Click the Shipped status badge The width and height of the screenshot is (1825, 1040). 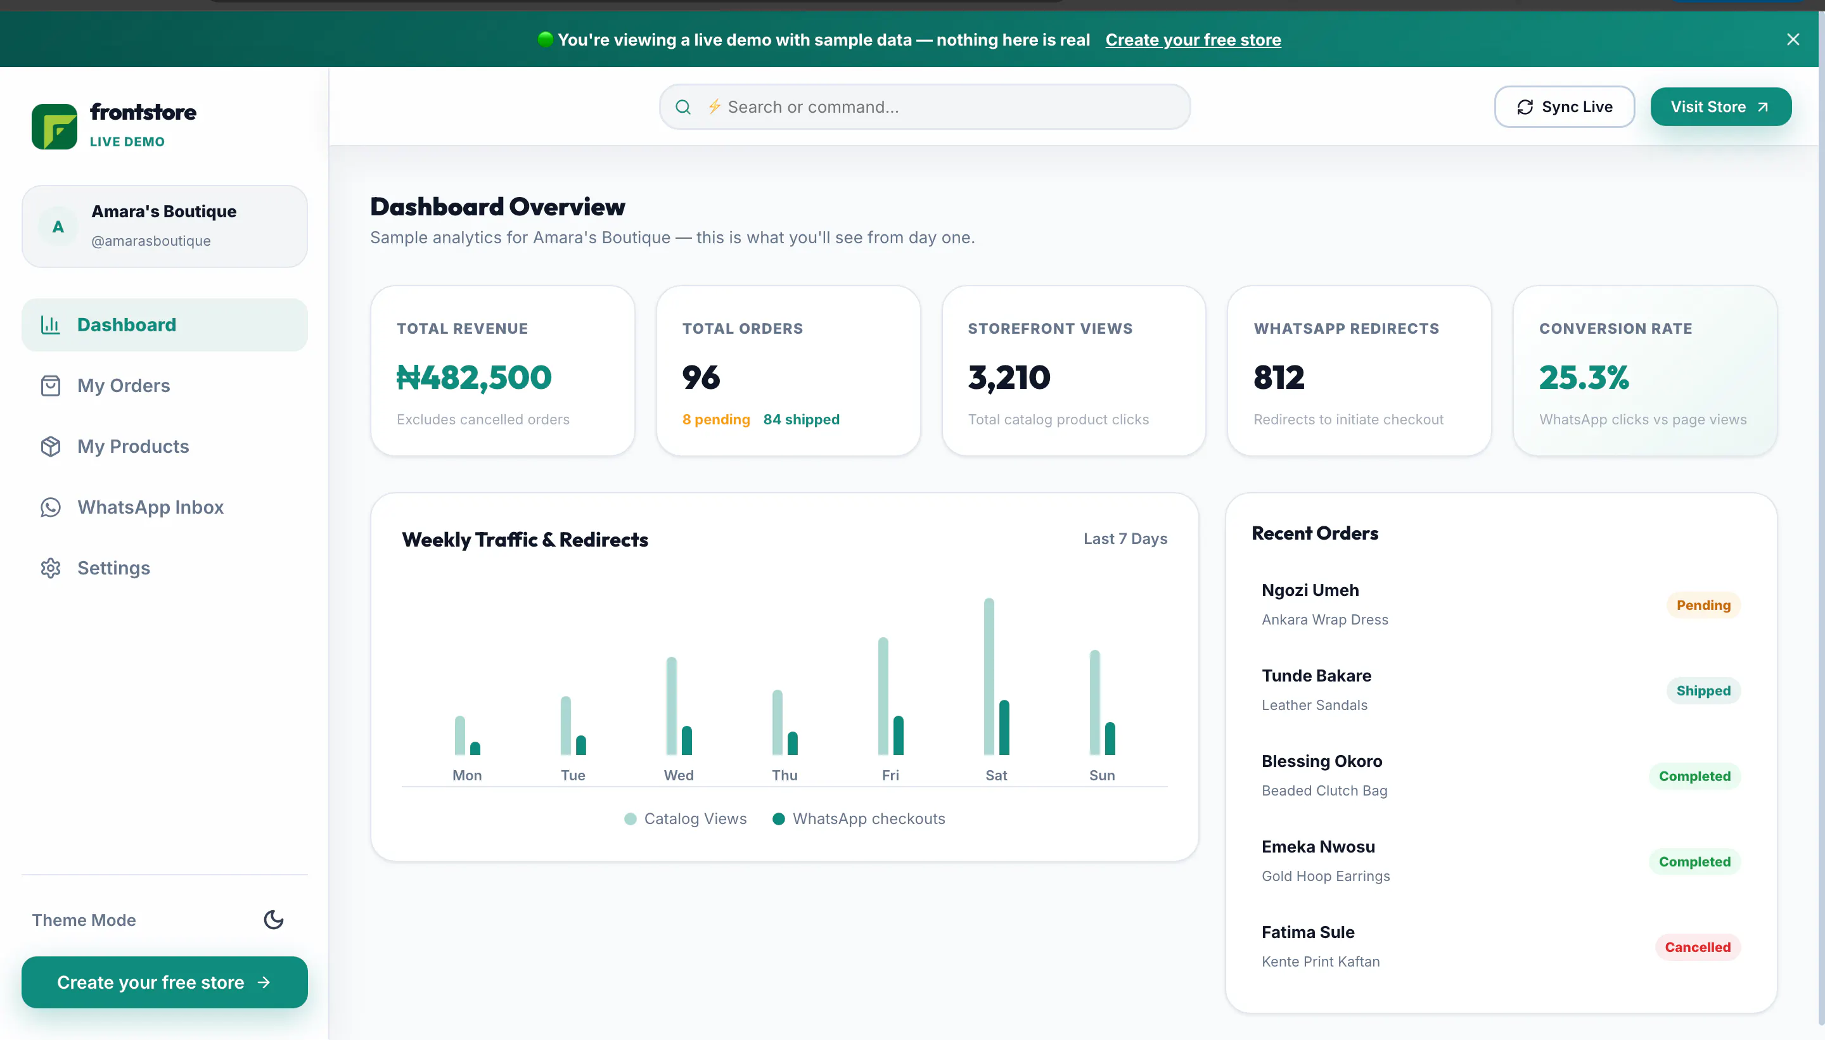click(1703, 691)
